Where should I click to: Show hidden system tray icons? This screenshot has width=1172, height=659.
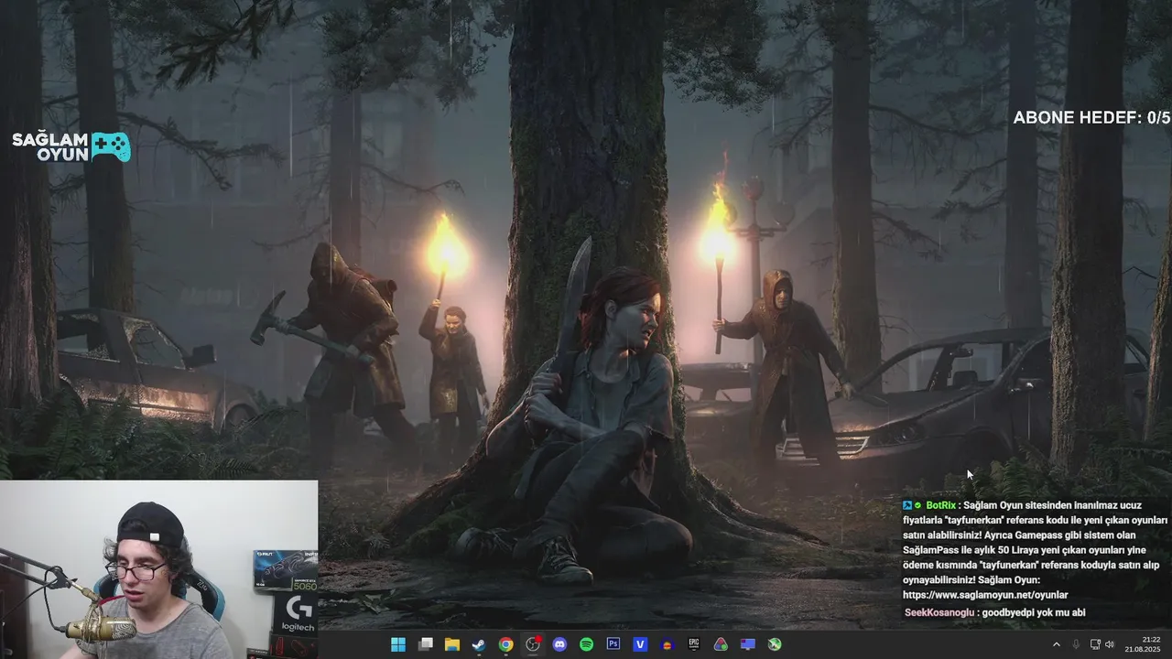tap(1056, 644)
